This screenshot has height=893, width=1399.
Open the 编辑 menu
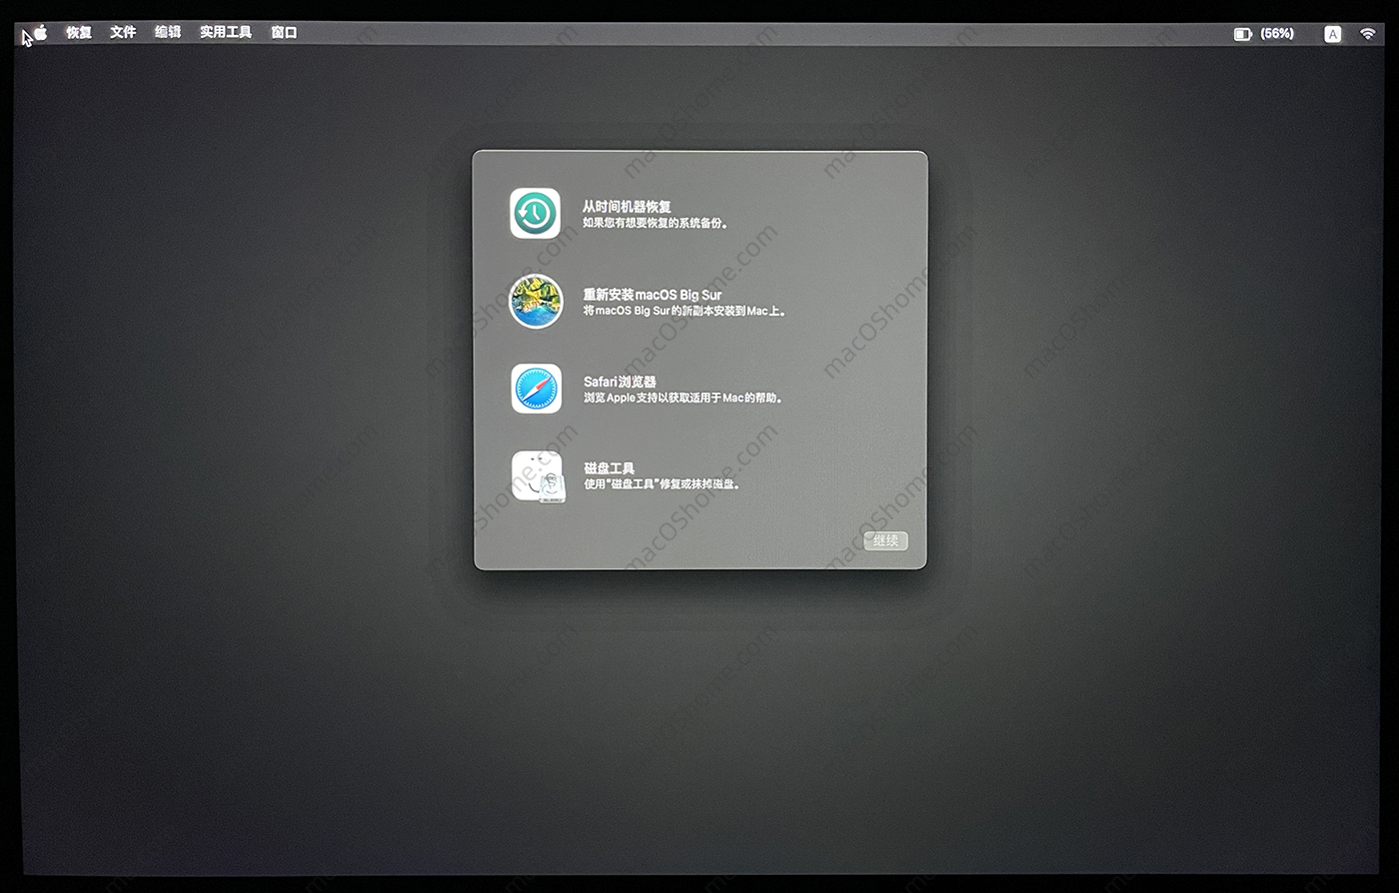(168, 33)
